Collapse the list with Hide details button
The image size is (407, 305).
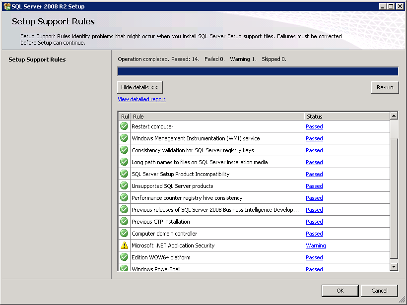(x=139, y=87)
